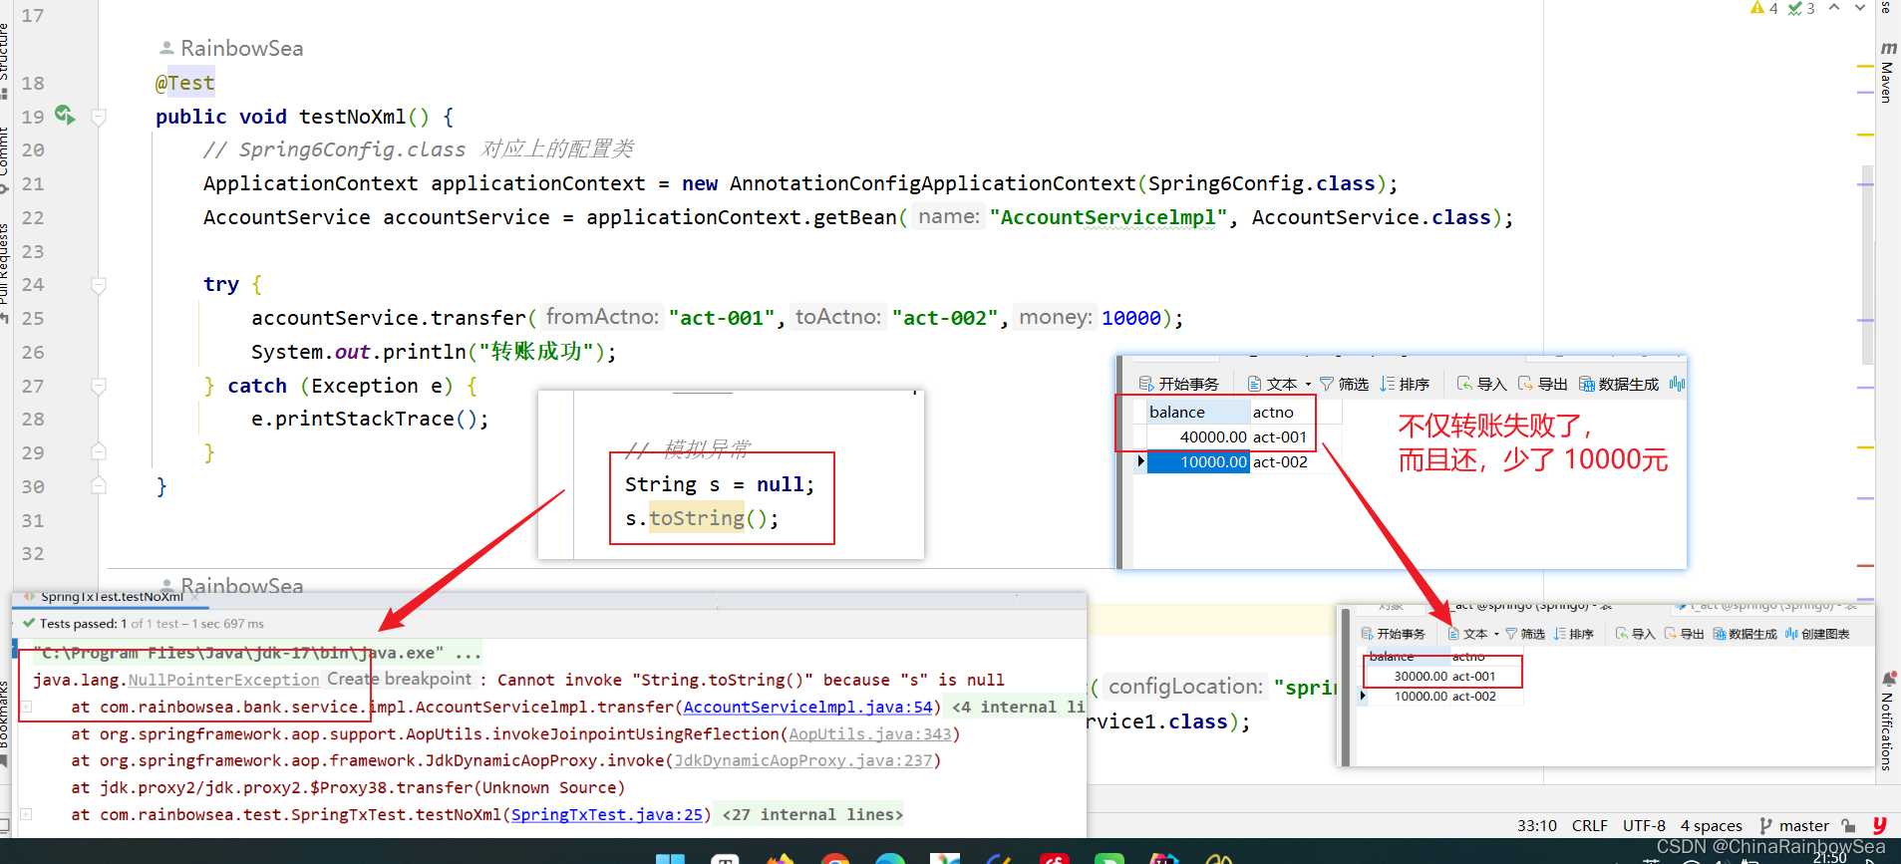The width and height of the screenshot is (1901, 864).
Task: Click the fold end marker on line 29
Action: click(x=99, y=451)
